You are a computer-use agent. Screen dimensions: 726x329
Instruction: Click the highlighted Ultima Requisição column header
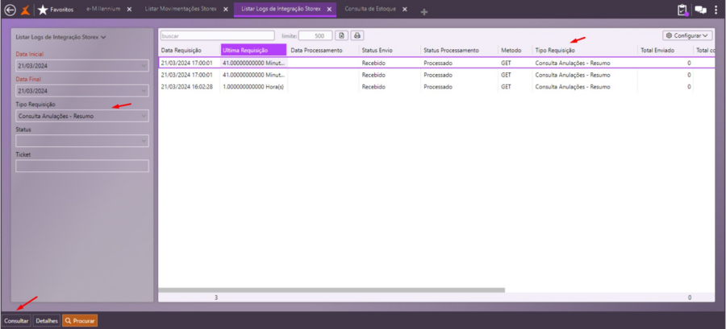(253, 51)
